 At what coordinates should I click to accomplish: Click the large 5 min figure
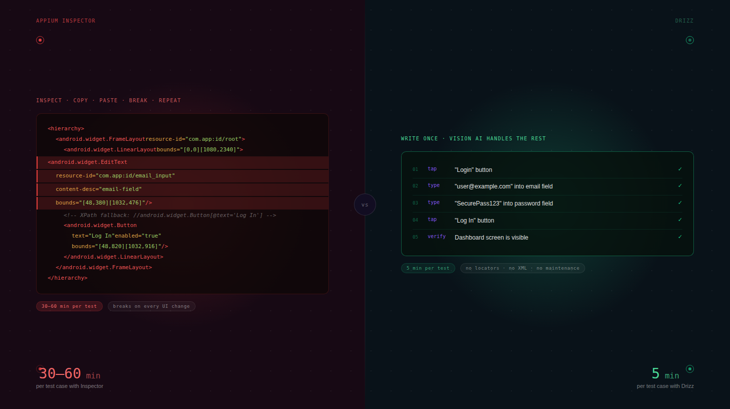665,374
